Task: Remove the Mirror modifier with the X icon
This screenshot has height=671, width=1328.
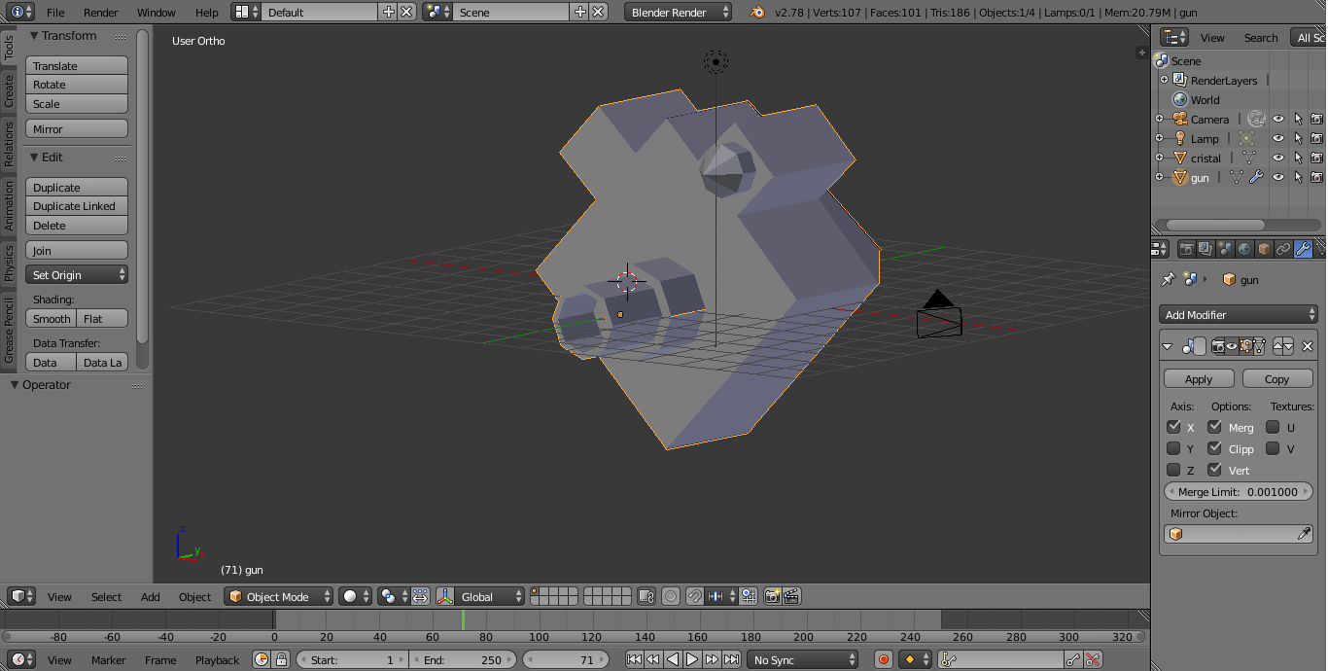Action: pos(1308,346)
